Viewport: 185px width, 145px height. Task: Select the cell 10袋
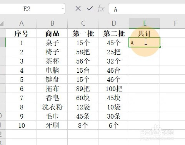(114, 107)
